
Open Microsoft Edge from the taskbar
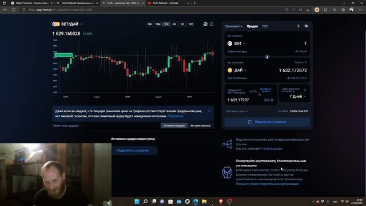click(196, 201)
